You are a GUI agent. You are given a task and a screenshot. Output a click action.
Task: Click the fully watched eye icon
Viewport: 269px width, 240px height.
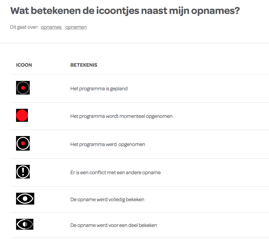coord(25,199)
